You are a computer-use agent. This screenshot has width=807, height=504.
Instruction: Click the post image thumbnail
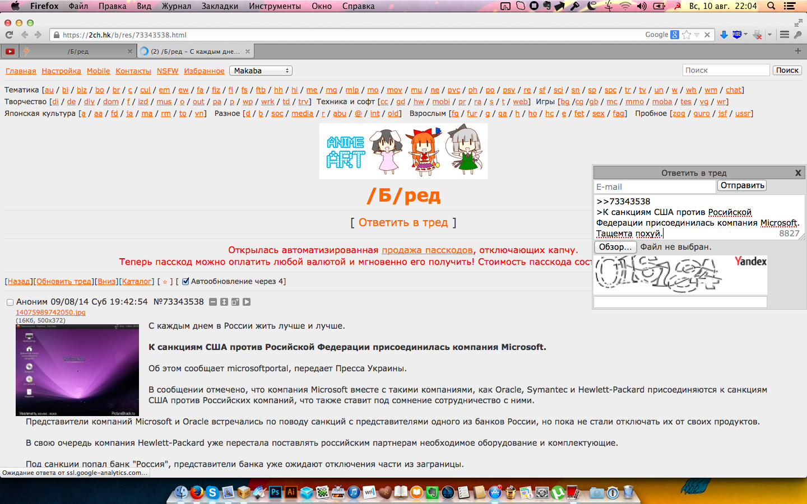click(x=77, y=370)
